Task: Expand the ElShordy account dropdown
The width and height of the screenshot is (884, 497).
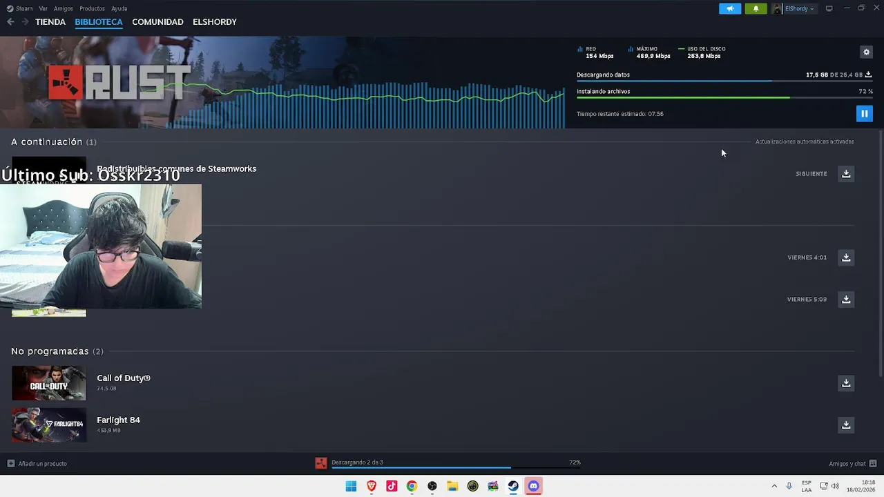Action: (800, 8)
